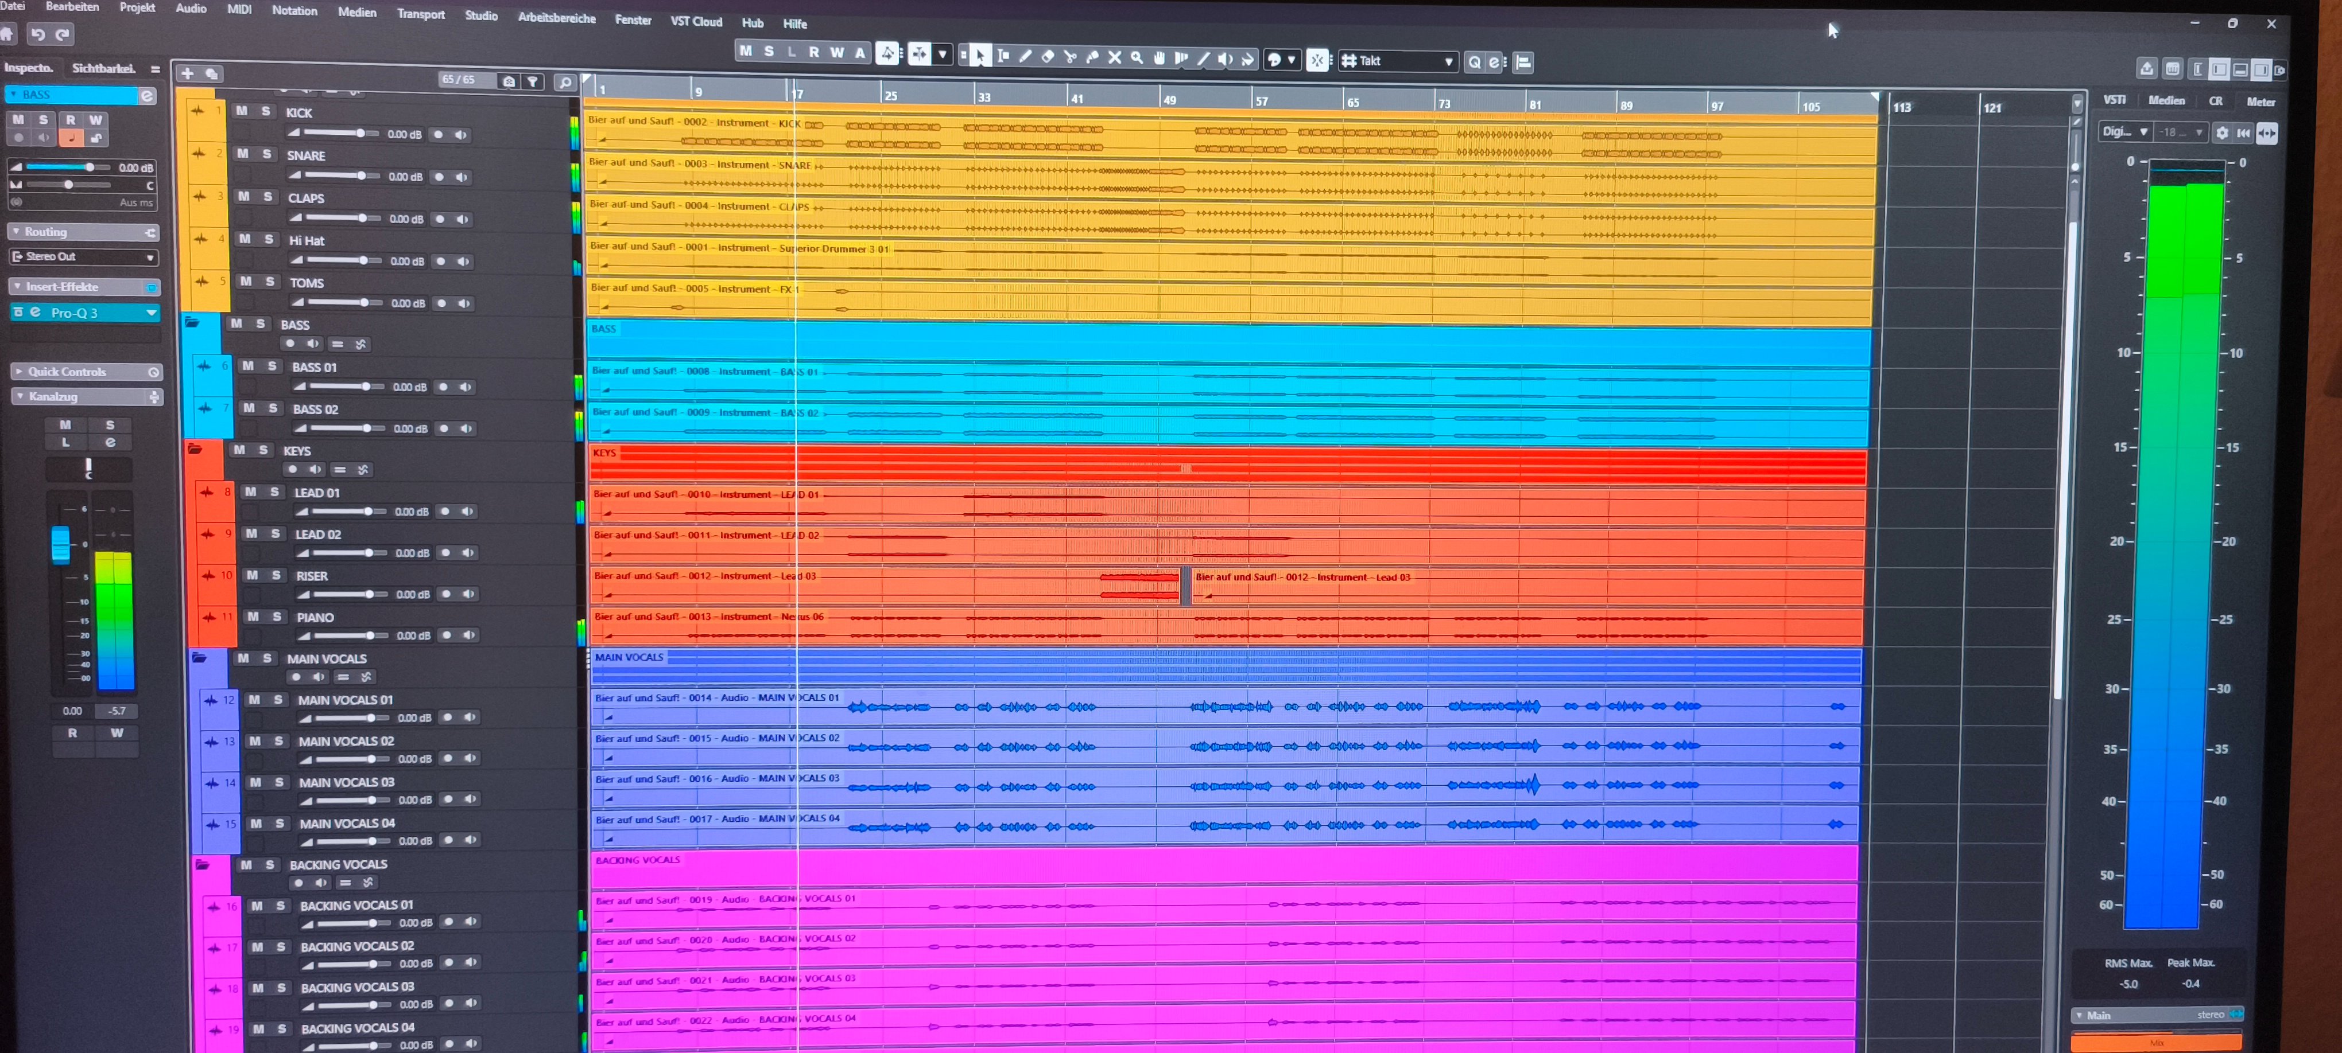Select the Draw pencil tool
The image size is (2342, 1053).
coord(1026,56)
